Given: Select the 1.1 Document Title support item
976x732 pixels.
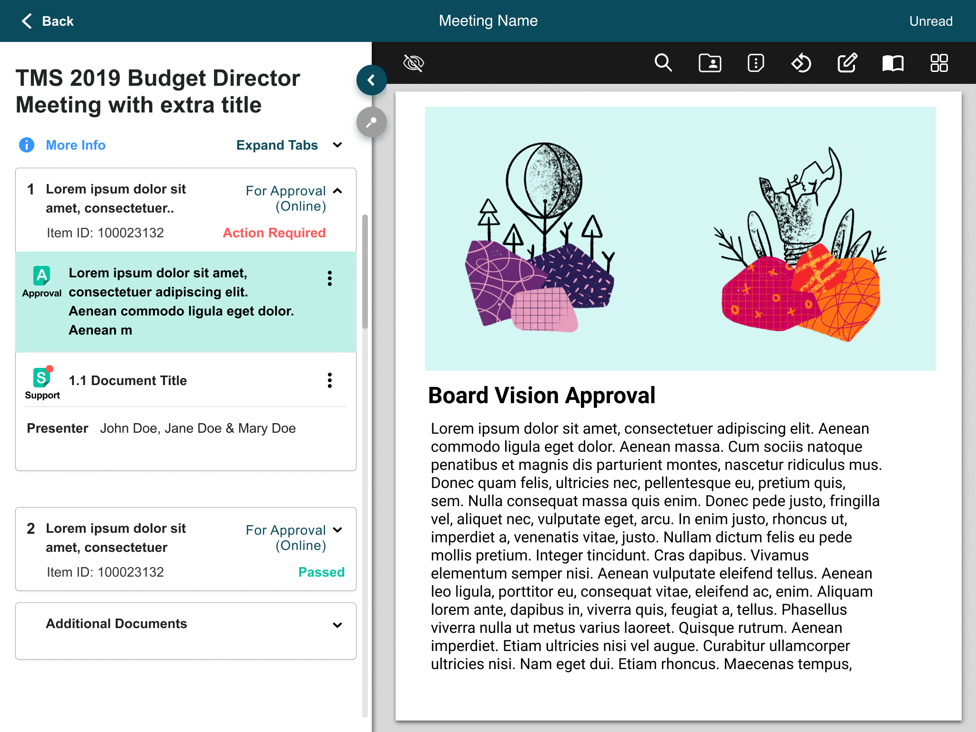Looking at the screenshot, I should click(x=128, y=380).
